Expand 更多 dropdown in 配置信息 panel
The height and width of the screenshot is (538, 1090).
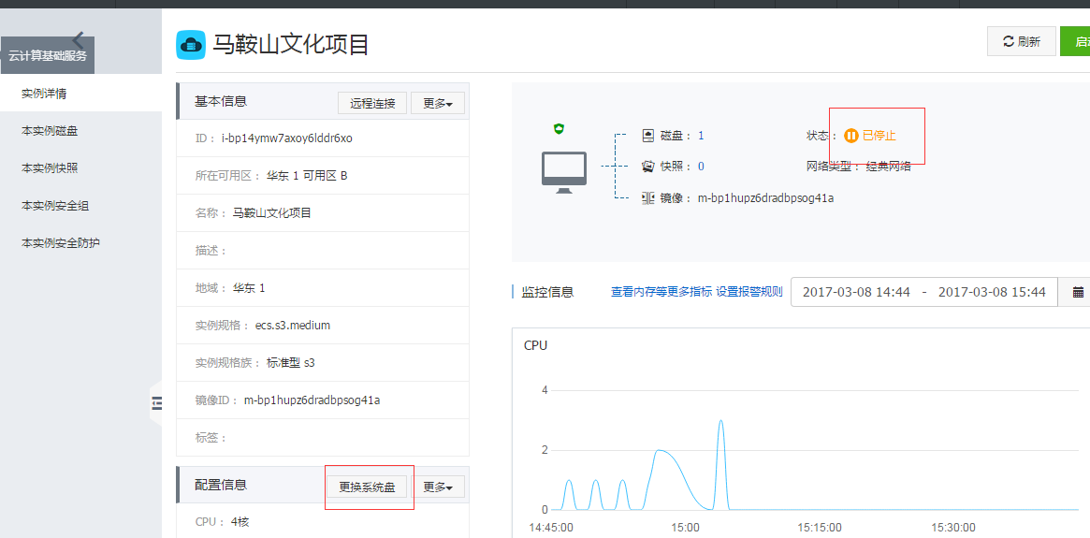coord(438,487)
